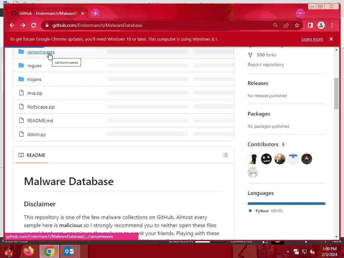Screen dimensions: 344x258
Task: Open the third contributor photo avatar
Action: tap(280, 159)
